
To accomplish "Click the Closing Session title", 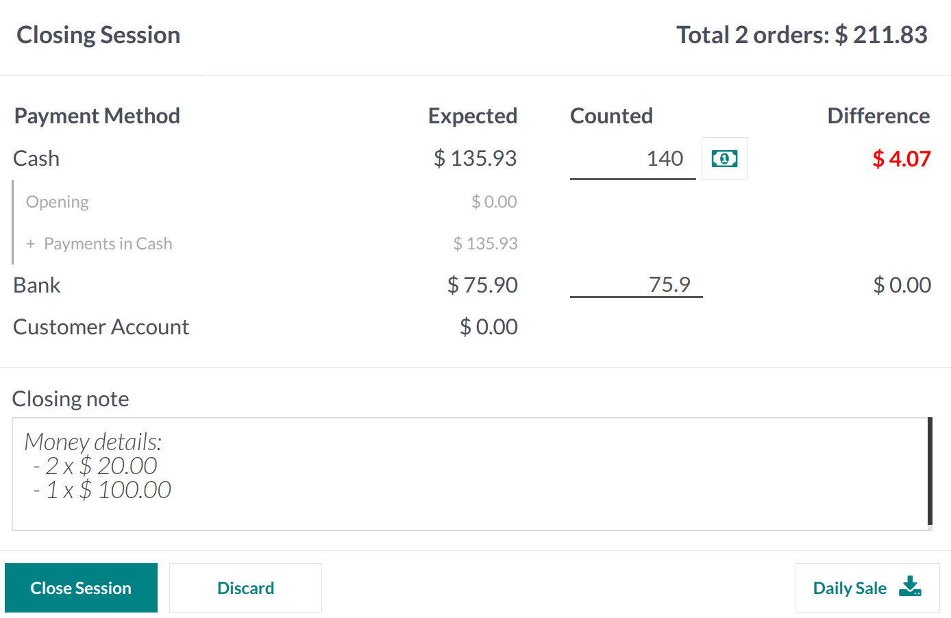I will pos(99,35).
